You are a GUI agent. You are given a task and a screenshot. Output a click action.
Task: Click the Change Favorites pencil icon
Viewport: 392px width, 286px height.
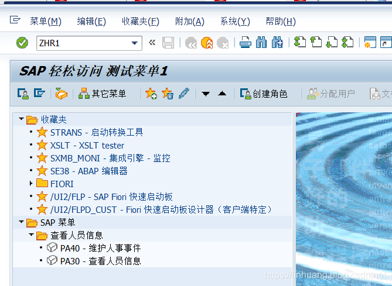click(184, 94)
